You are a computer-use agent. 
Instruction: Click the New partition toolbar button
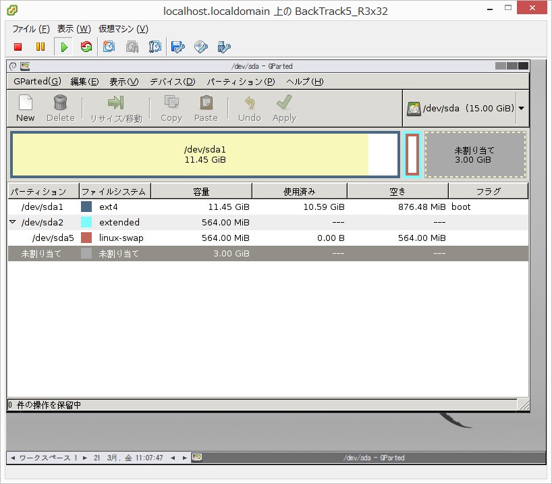[26, 109]
